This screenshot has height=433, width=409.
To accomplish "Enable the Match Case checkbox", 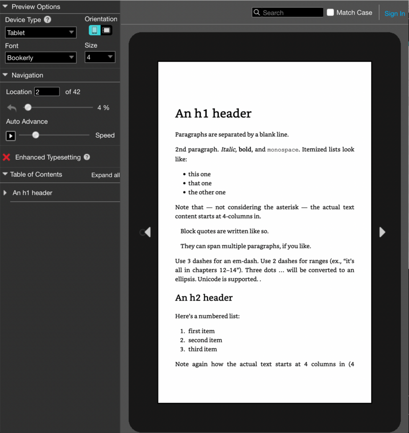I will [x=330, y=12].
